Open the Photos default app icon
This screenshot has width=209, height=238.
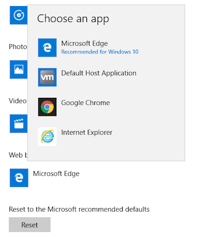point(19,70)
